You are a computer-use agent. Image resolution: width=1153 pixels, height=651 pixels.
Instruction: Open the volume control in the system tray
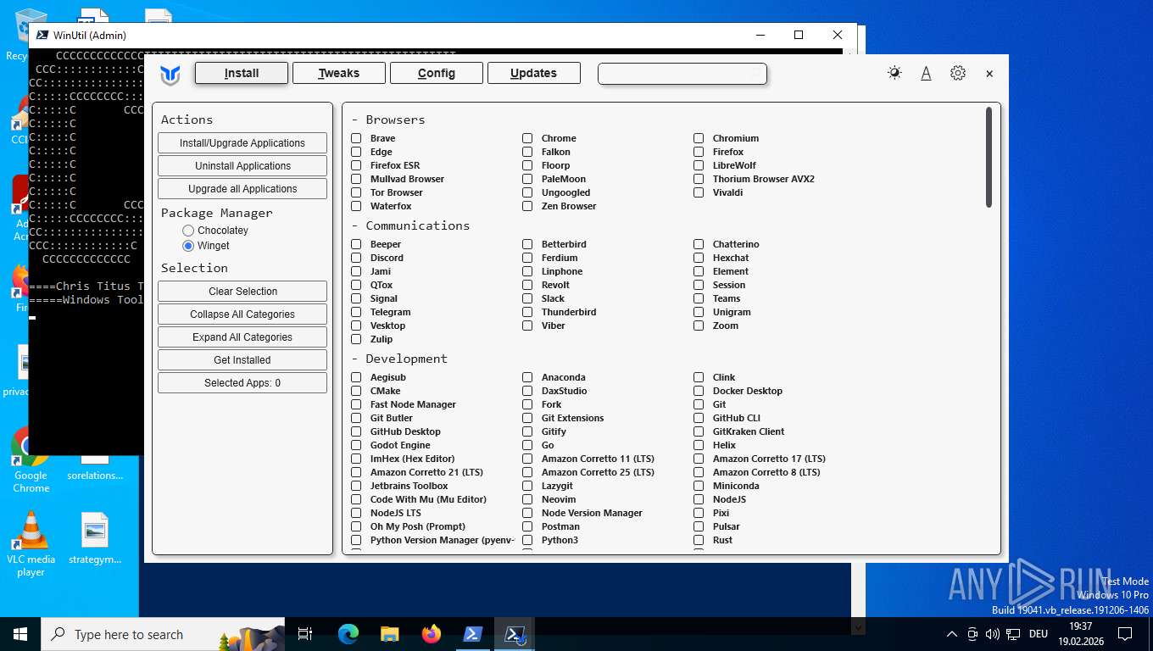tap(992, 634)
